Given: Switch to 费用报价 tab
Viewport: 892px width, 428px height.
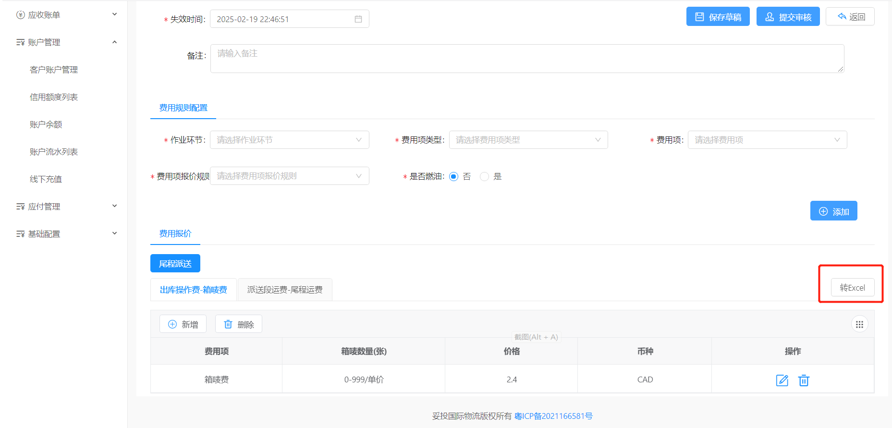Looking at the screenshot, I should coord(175,233).
